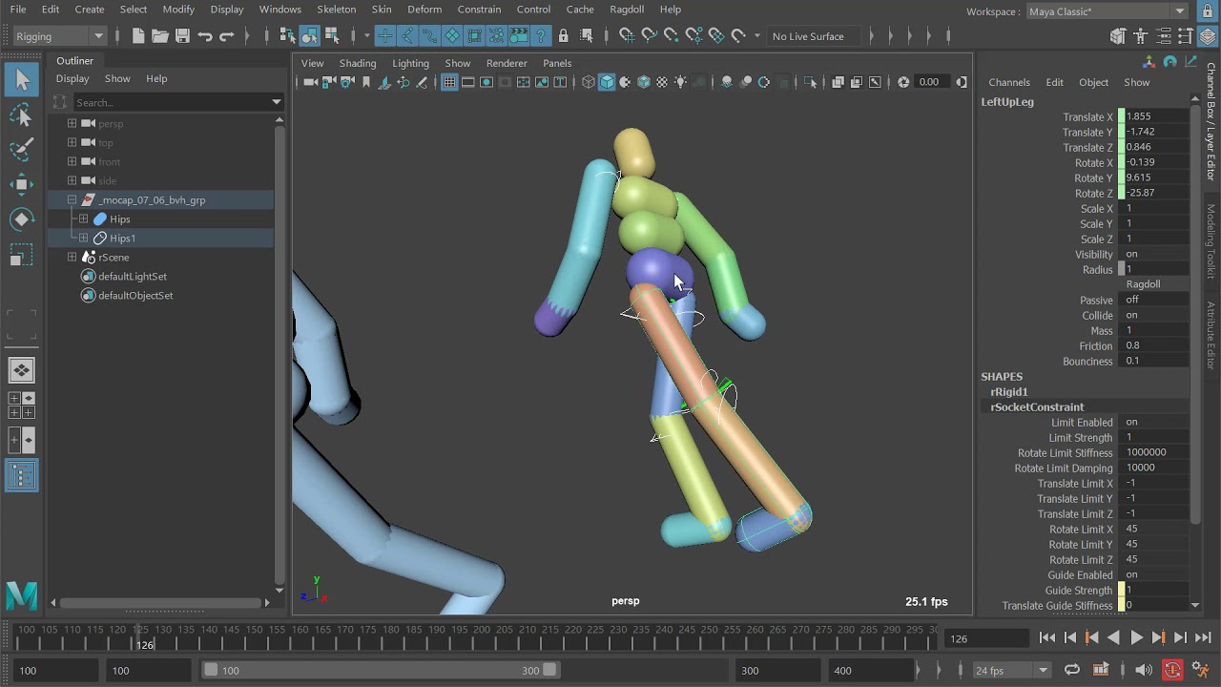Screen dimensions: 1221x687
Task: Select the Lasso tool in the toolbox
Action: pos(22,115)
